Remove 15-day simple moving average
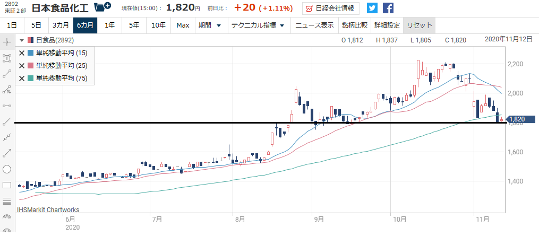The height and width of the screenshot is (245, 539). [x=22, y=53]
